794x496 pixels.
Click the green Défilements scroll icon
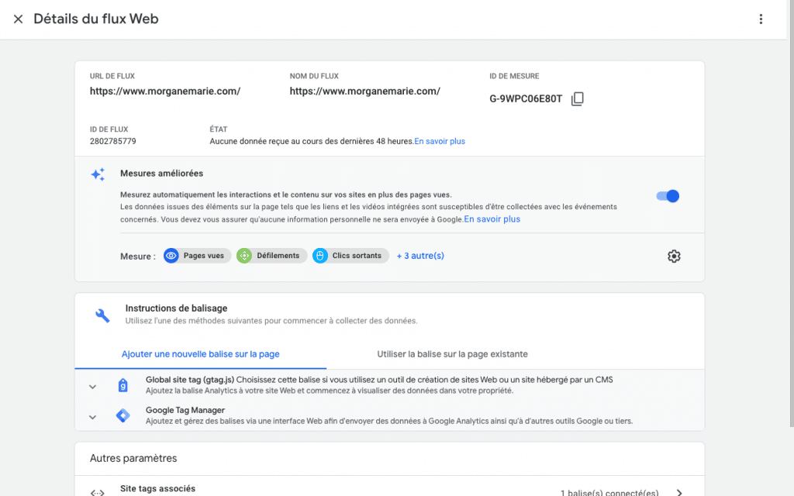pos(244,256)
